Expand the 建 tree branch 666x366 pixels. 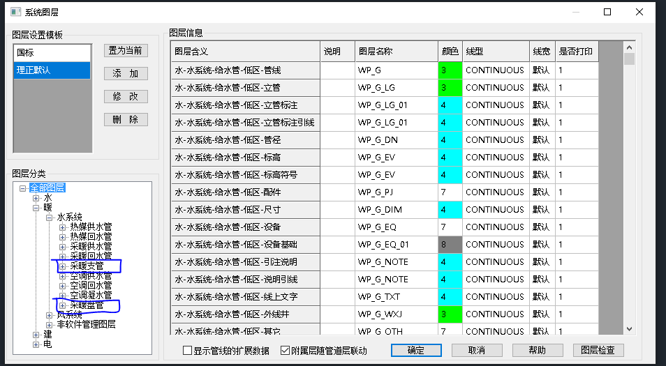coord(37,335)
